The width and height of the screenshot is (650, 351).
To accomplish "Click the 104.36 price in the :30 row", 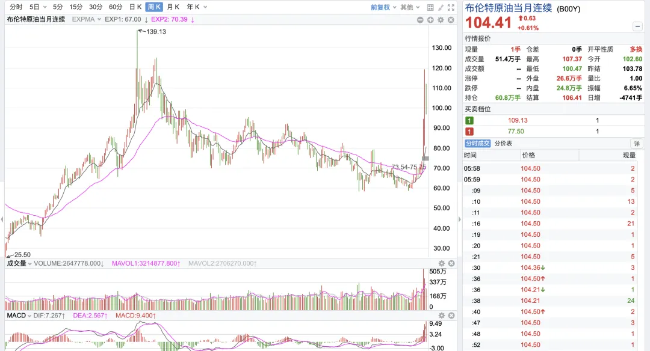I will point(530,268).
